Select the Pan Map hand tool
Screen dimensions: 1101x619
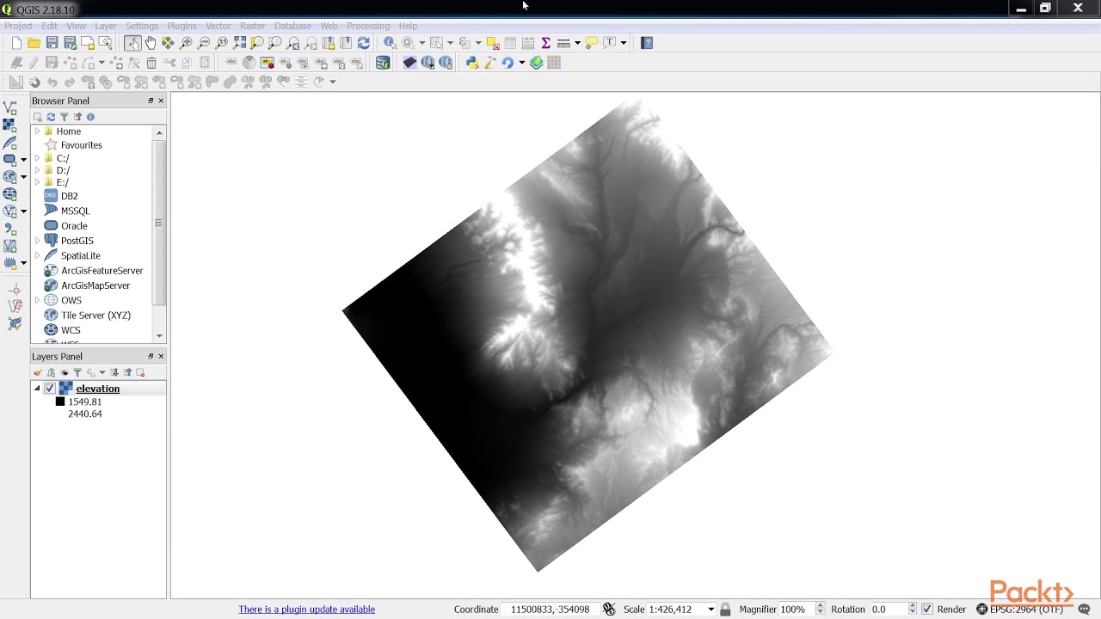point(151,43)
